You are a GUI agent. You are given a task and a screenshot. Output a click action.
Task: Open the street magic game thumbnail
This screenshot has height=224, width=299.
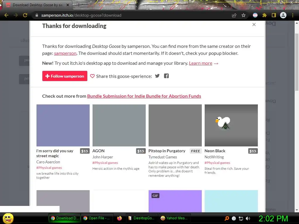(63, 125)
